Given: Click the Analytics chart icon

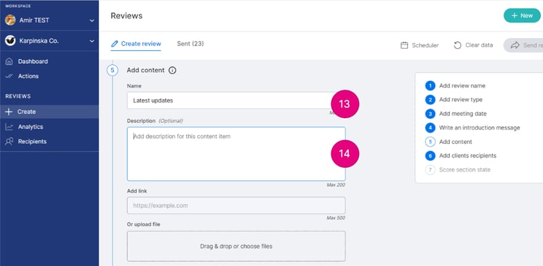Looking at the screenshot, I should click(x=9, y=127).
